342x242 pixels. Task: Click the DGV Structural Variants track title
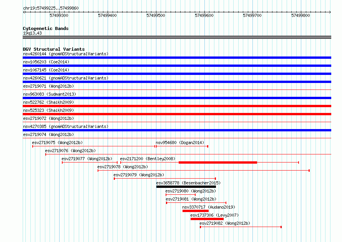pos(54,49)
